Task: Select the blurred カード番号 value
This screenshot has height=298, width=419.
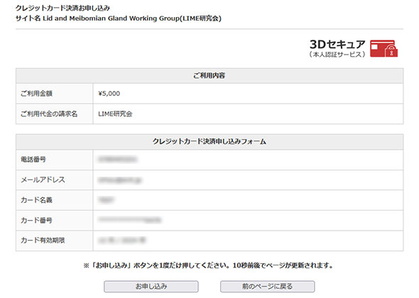Action: [x=130, y=220]
